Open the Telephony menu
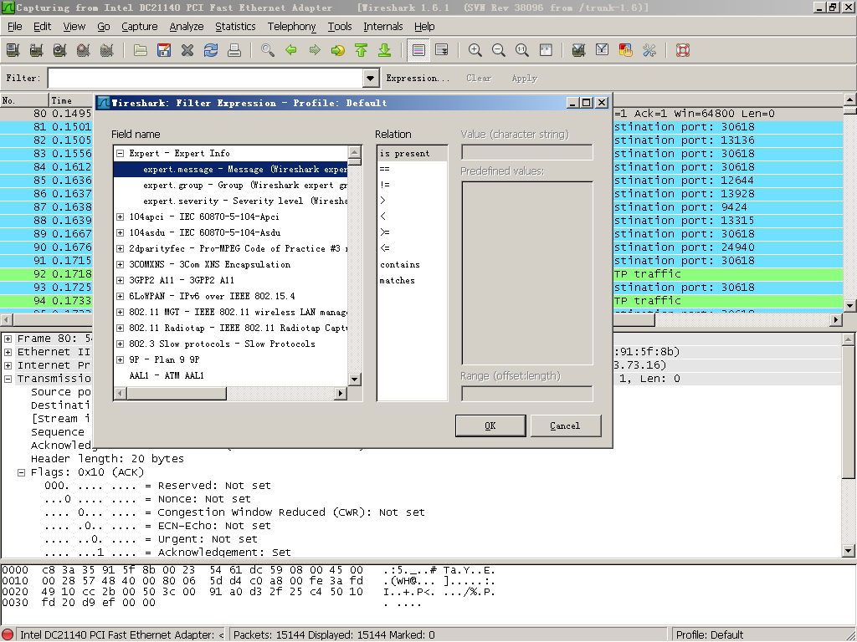857x642 pixels. pyautogui.click(x=291, y=26)
